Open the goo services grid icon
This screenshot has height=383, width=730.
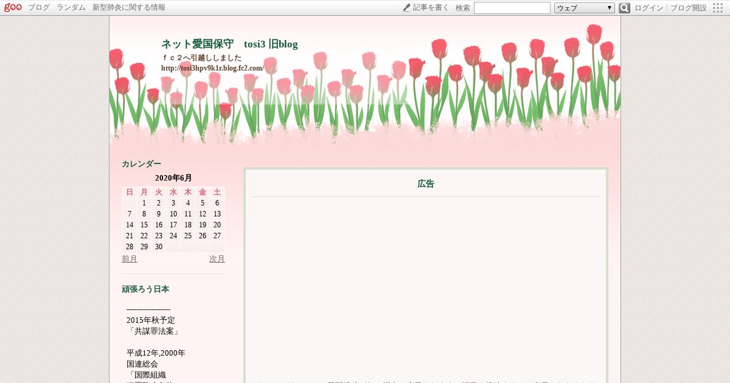tap(718, 8)
